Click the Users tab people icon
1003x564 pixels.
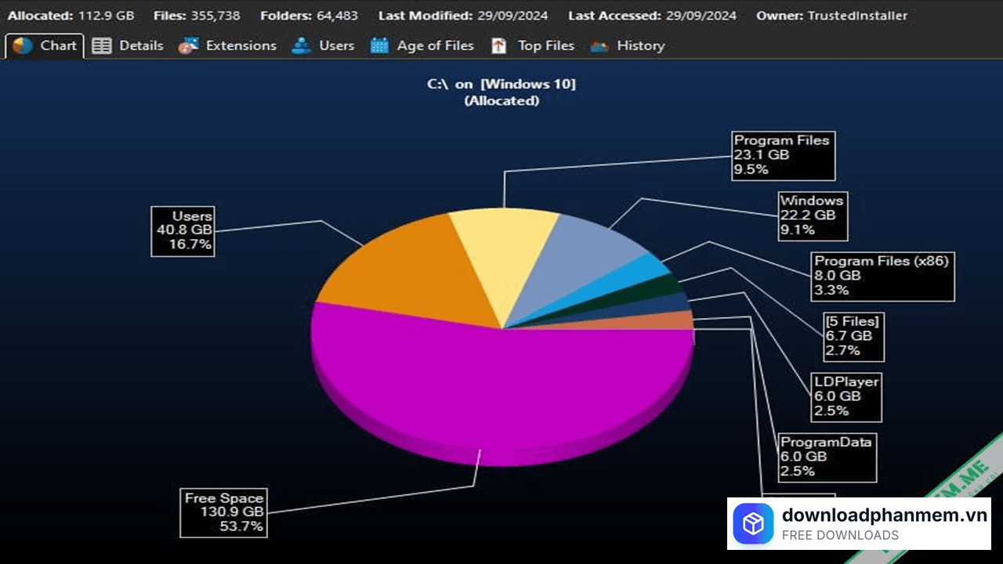[301, 46]
